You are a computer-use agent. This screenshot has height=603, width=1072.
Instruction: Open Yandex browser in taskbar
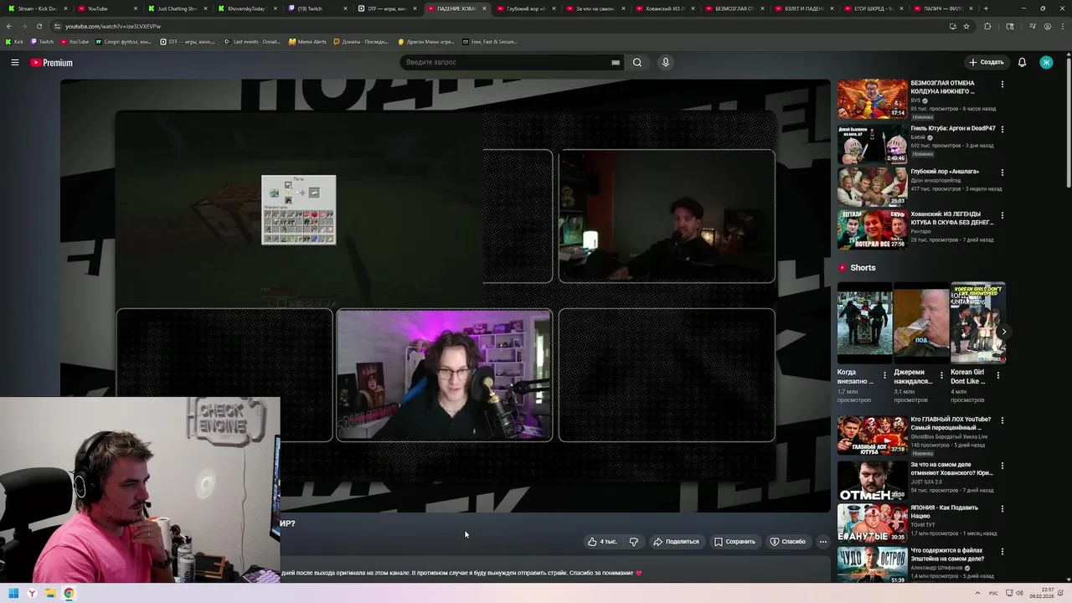32,593
